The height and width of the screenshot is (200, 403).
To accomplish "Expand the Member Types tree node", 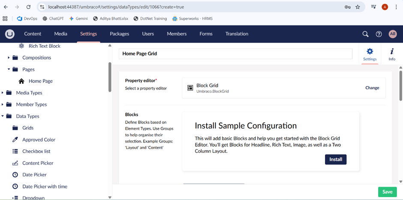I will click(x=3, y=104).
